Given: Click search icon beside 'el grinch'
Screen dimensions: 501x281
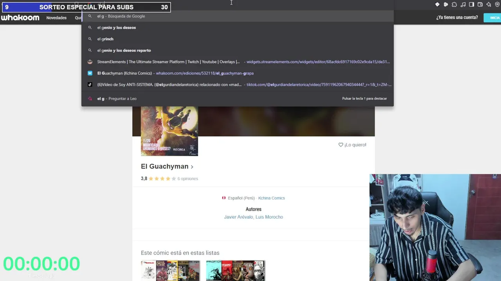Looking at the screenshot, I should (x=90, y=39).
